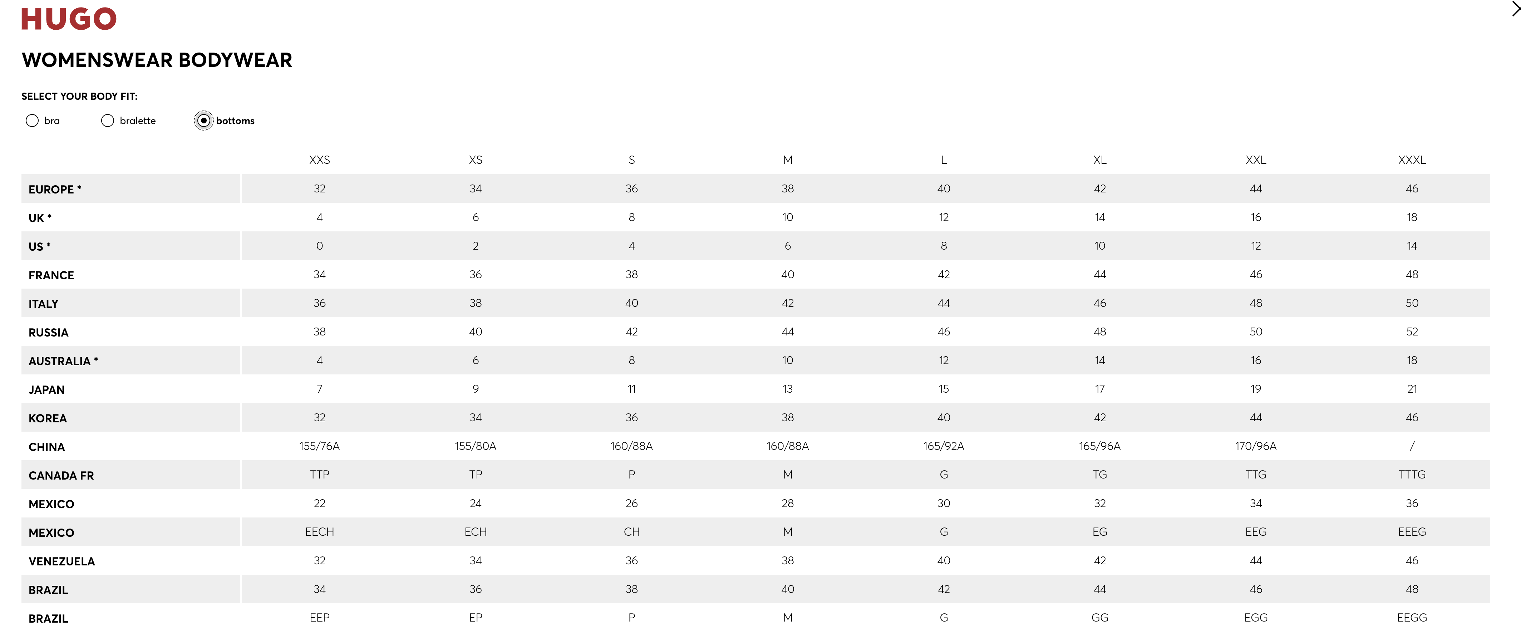The height and width of the screenshot is (643, 1521).
Task: Click the TTP cell in Canada row
Action: pyautogui.click(x=319, y=475)
